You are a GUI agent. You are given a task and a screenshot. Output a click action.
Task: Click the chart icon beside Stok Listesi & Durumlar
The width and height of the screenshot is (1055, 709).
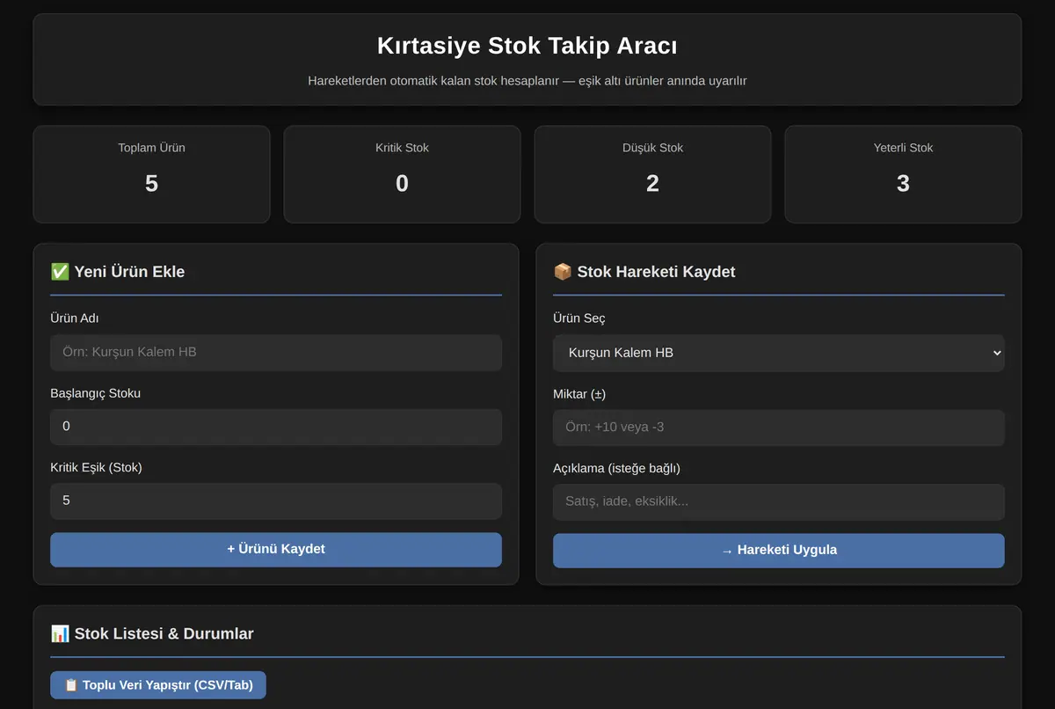(x=60, y=634)
